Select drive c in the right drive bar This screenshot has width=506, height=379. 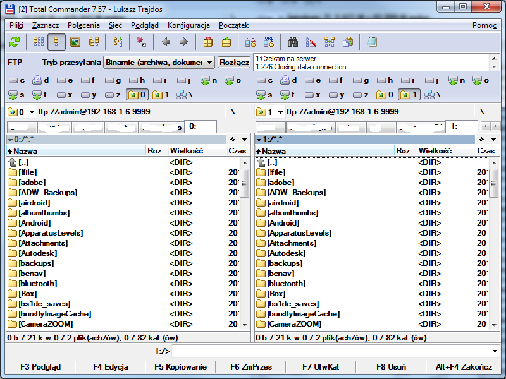265,80
